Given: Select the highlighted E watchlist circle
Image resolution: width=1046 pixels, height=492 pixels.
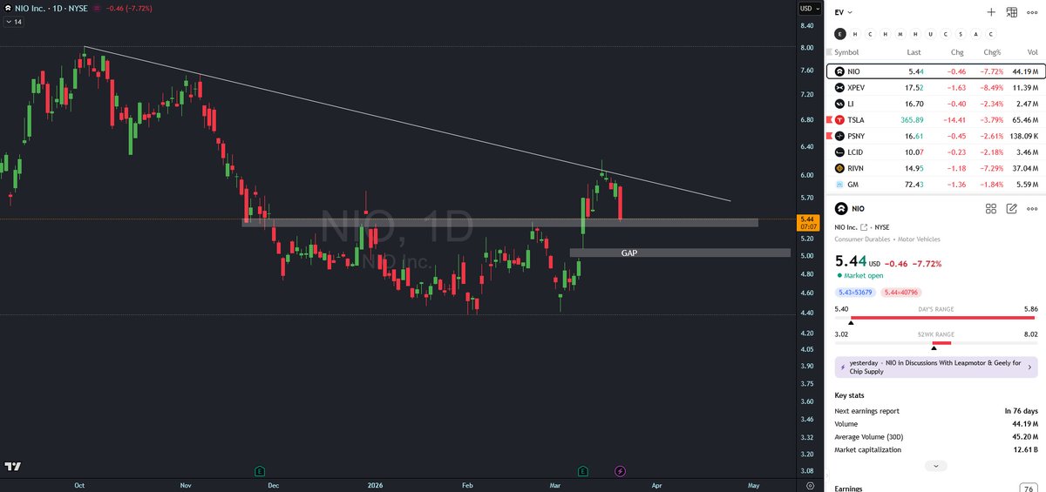Looking at the screenshot, I should point(840,34).
